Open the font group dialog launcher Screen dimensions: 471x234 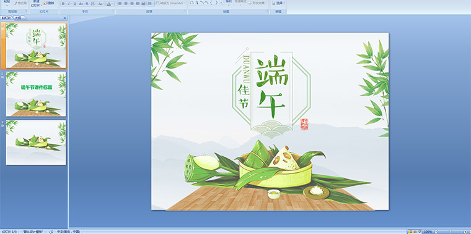(x=113, y=10)
